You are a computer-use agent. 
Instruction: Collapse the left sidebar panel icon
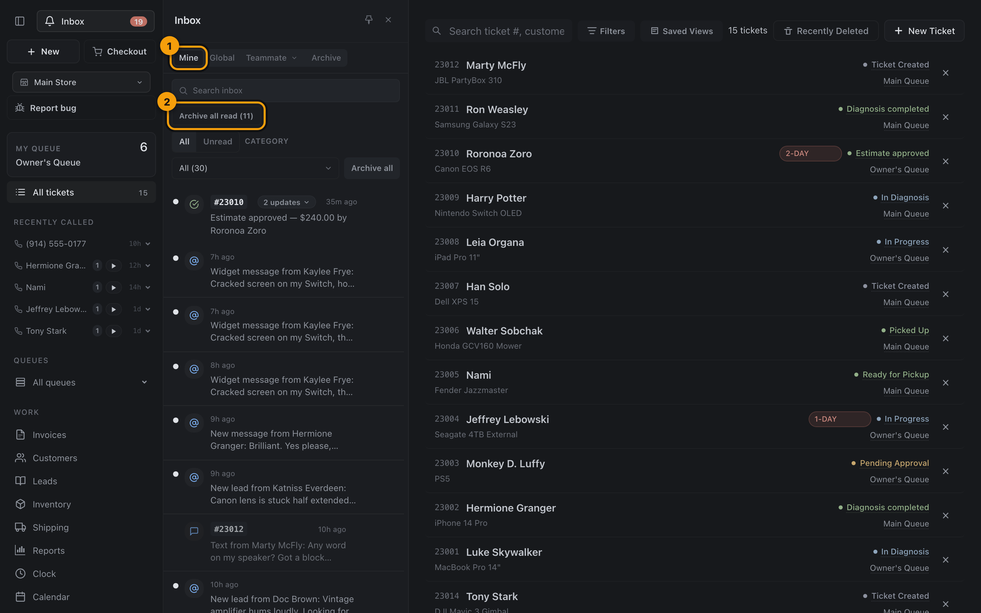pos(20,21)
